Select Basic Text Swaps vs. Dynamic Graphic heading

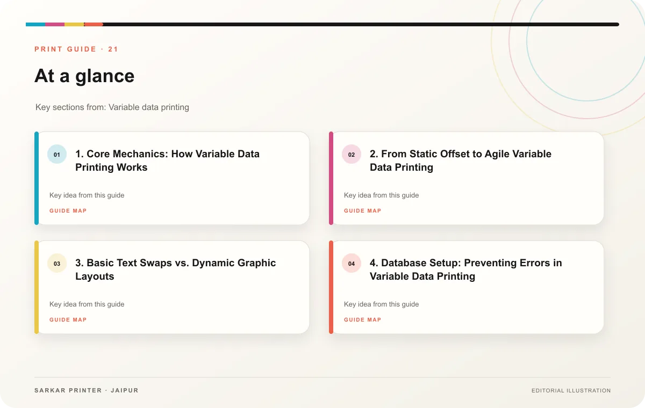point(175,269)
